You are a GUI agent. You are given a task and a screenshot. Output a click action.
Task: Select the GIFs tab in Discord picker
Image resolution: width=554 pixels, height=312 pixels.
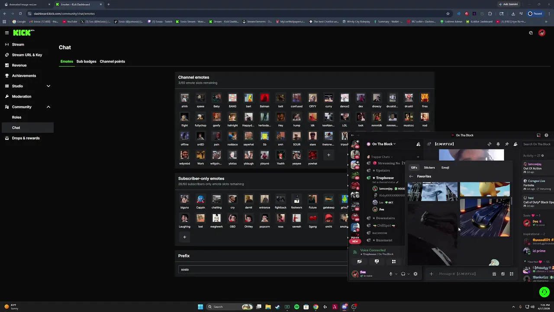pos(414,168)
